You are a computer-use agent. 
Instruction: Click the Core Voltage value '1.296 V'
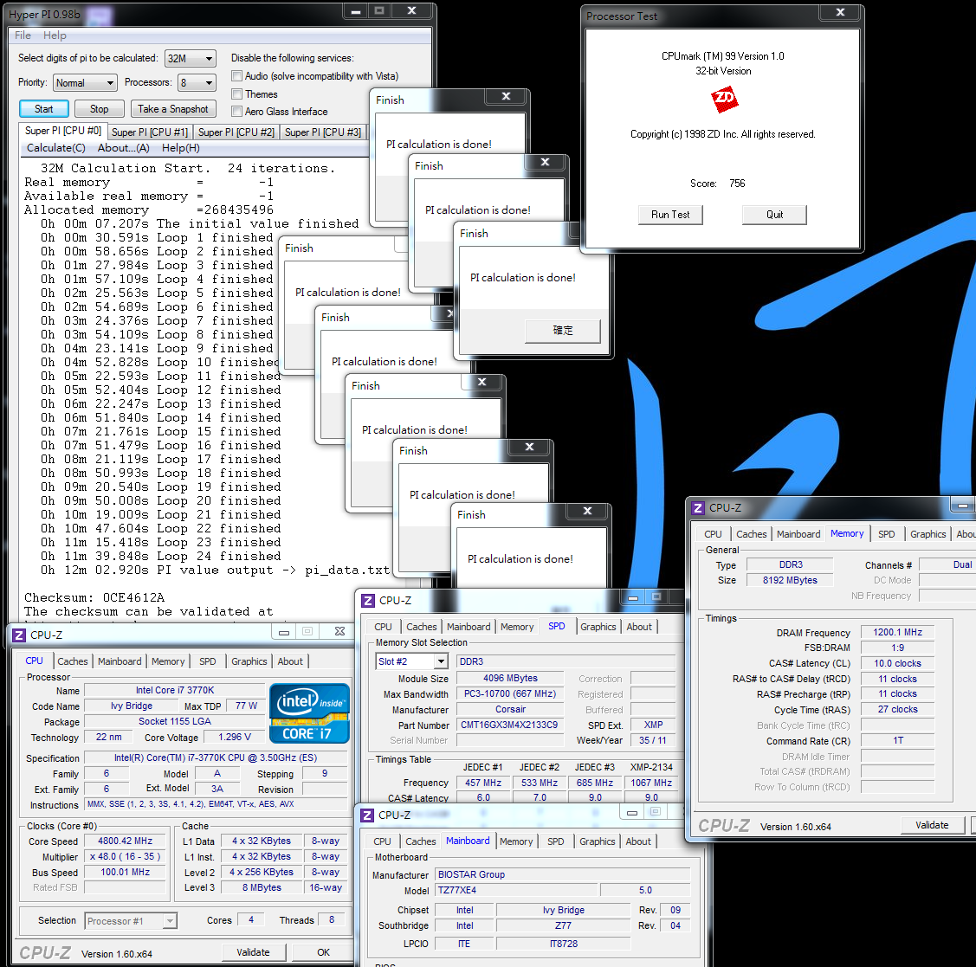pyautogui.click(x=235, y=737)
